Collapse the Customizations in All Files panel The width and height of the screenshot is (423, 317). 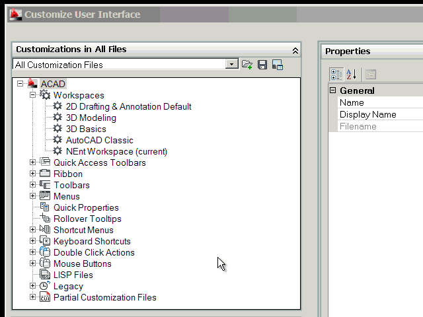(295, 50)
